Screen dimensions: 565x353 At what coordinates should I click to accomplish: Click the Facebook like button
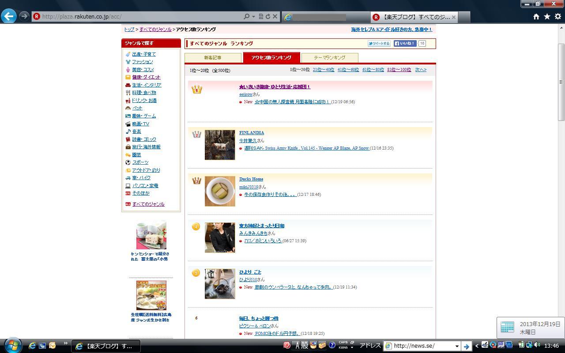click(405, 43)
